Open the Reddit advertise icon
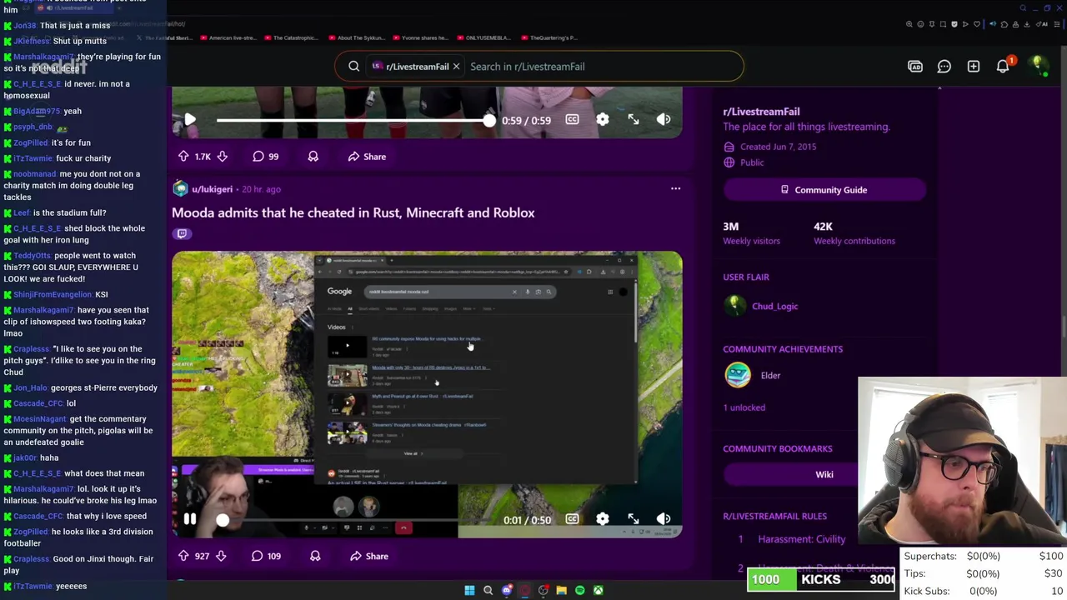This screenshot has height=600, width=1067. (915, 67)
